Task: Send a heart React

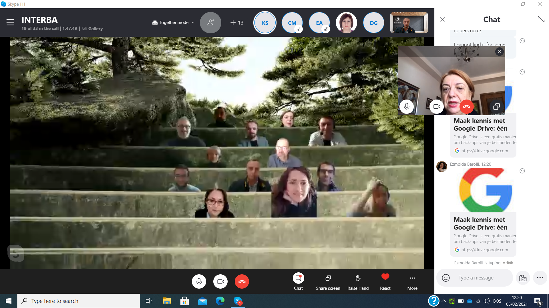Action: click(385, 277)
